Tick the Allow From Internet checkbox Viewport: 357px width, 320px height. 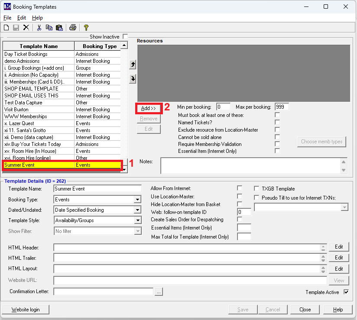pyautogui.click(x=240, y=188)
